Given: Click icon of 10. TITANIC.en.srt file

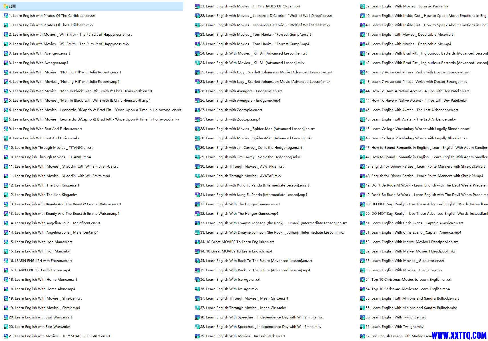Looking at the screenshot, I should (x=6, y=147).
